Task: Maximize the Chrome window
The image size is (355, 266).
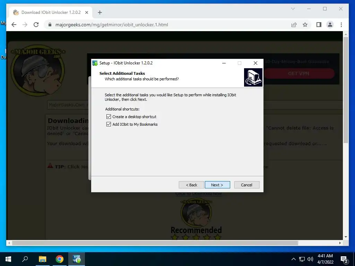Action: point(325,9)
